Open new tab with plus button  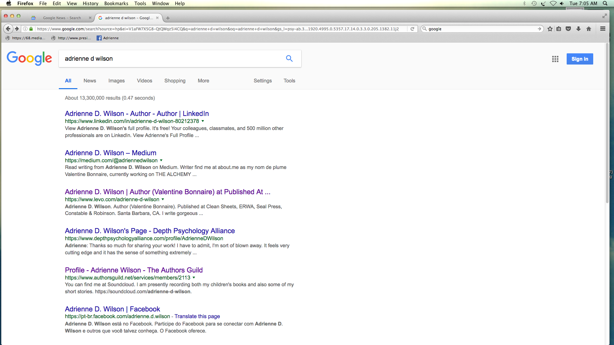tap(168, 18)
